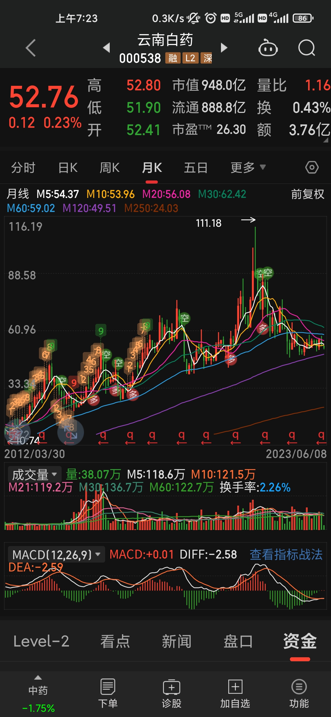The image size is (331, 717).
Task: Select the 月K chart tab
Action: (152, 168)
